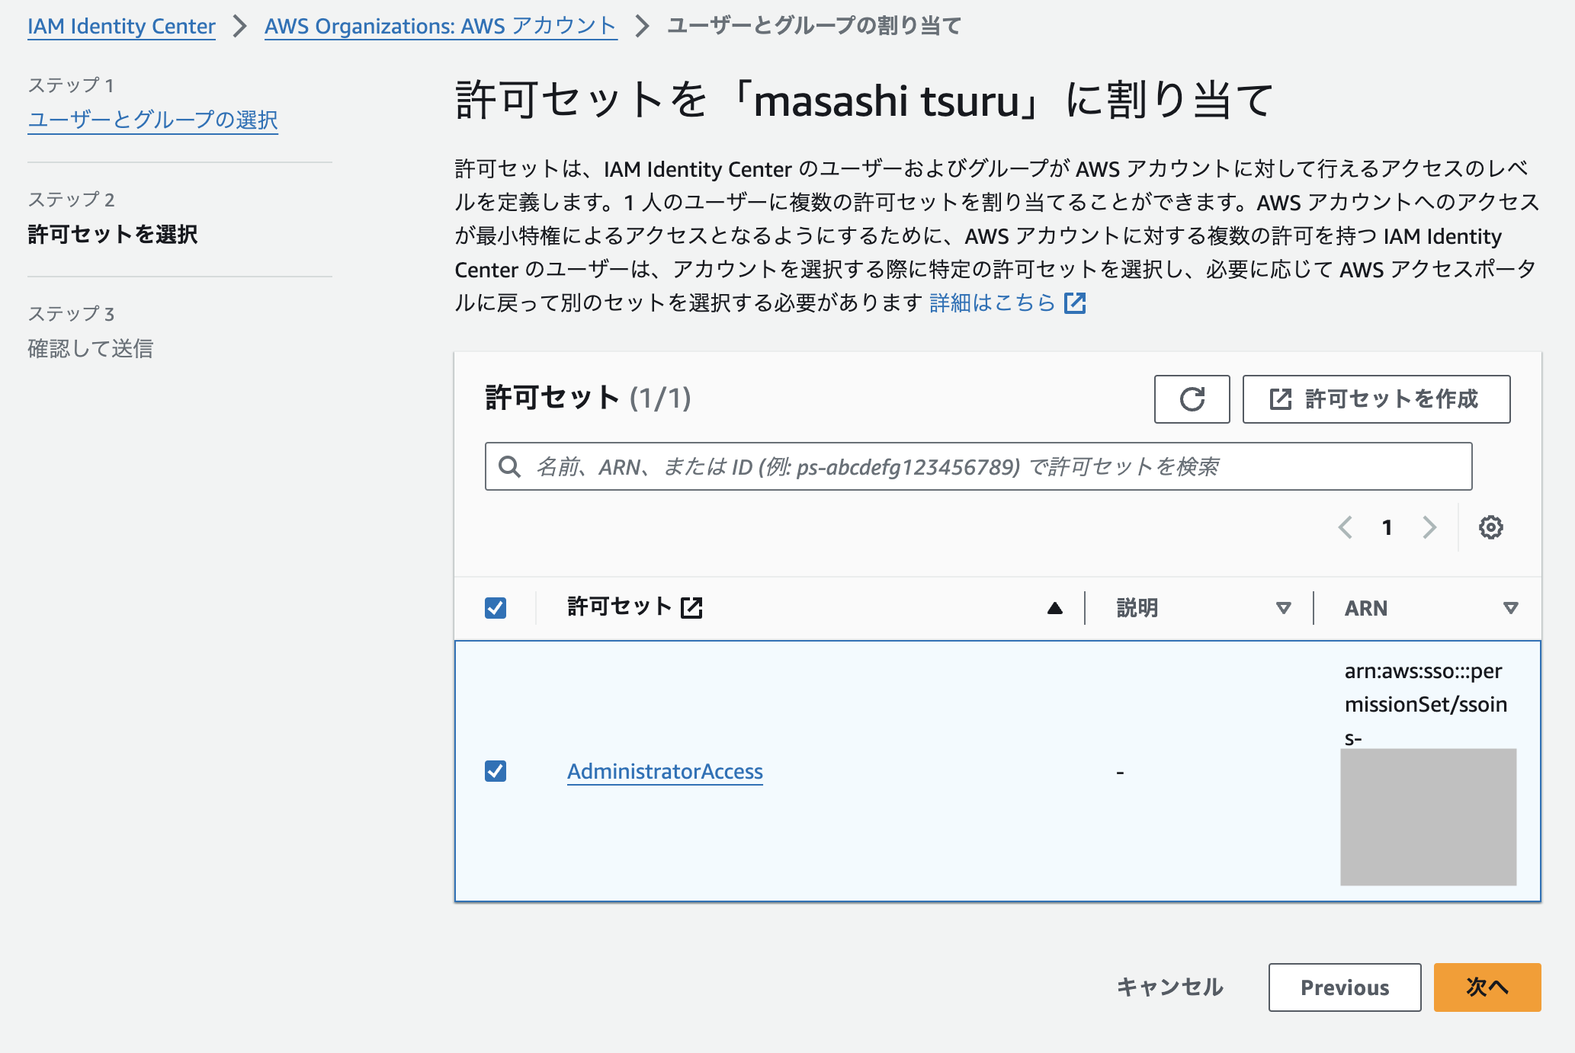
Task: Click the search magnifier icon in filter box
Action: [x=509, y=466]
